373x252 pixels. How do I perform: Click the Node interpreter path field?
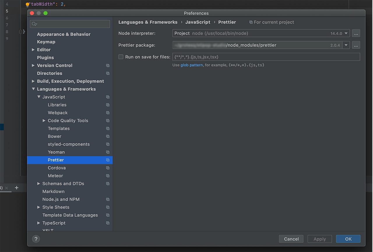(261, 33)
